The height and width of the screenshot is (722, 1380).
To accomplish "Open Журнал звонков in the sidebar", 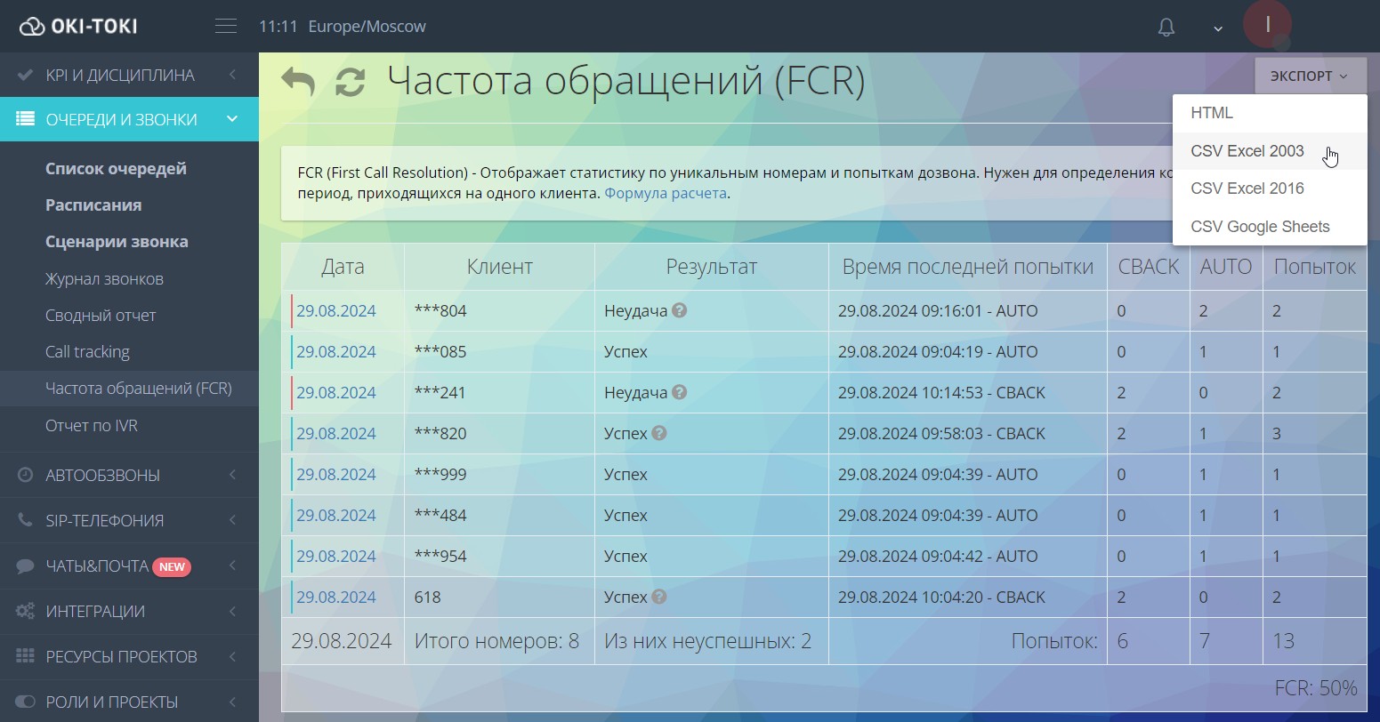I will [x=104, y=279].
